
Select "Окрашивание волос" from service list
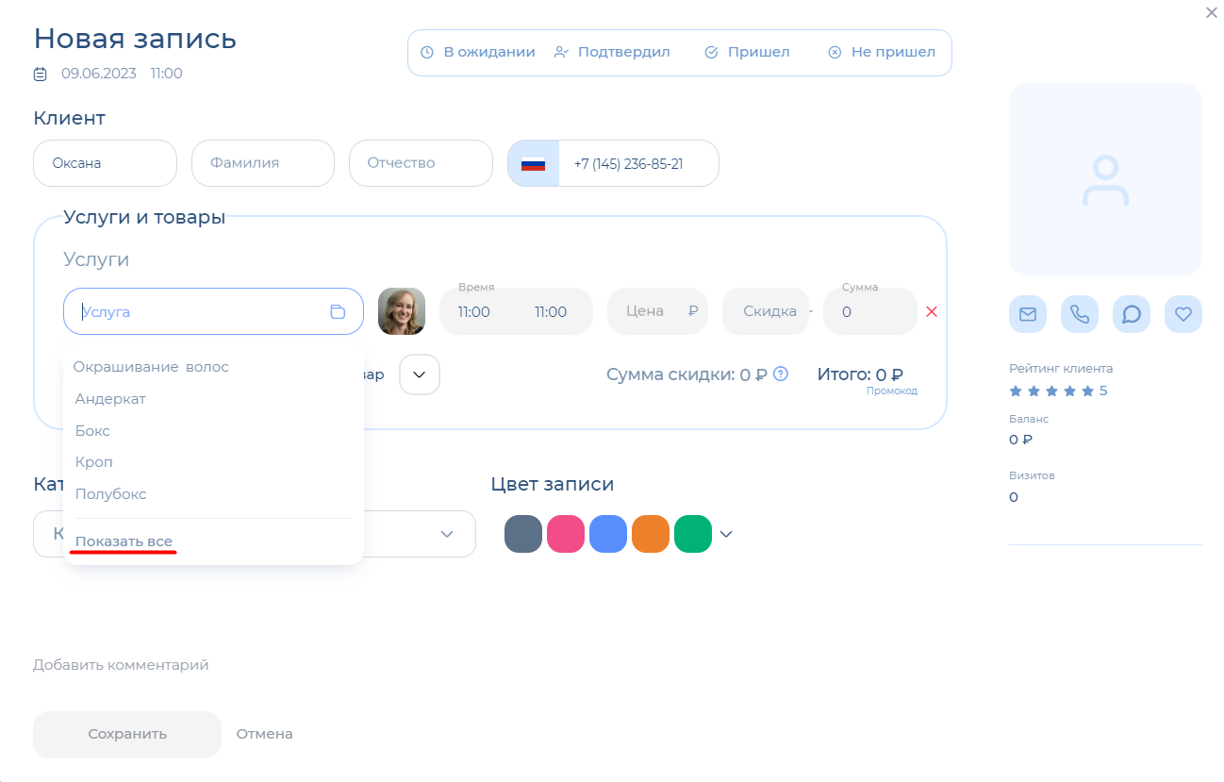pos(151,367)
